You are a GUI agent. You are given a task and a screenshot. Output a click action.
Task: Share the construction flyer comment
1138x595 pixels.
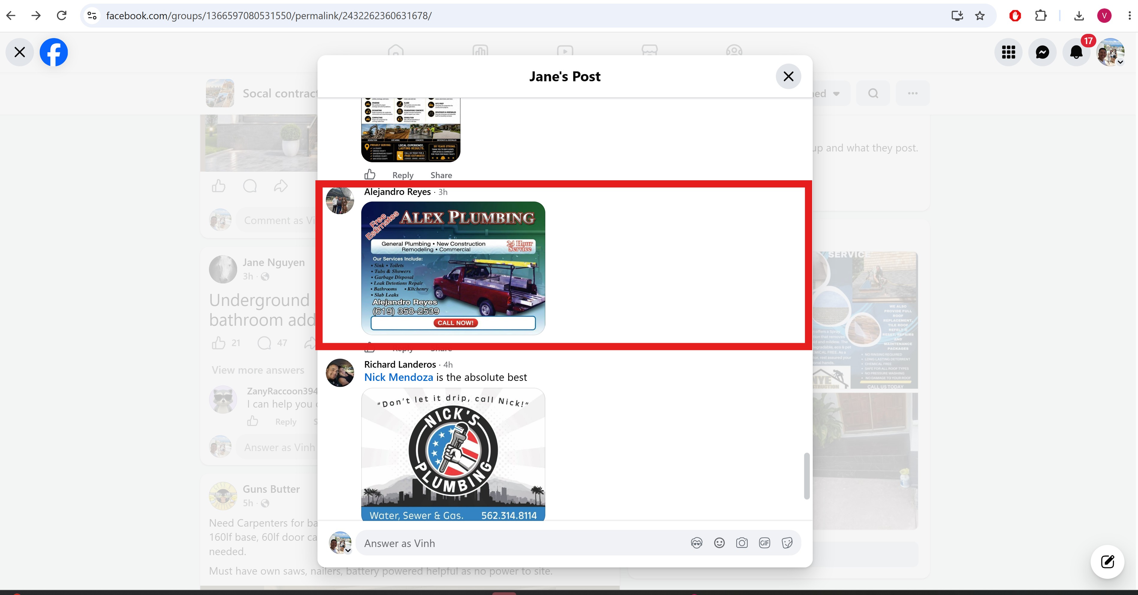click(x=441, y=175)
